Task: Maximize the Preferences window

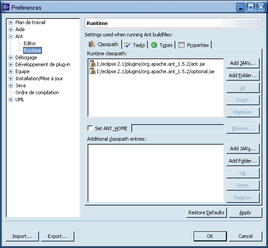Action: tap(251, 7)
